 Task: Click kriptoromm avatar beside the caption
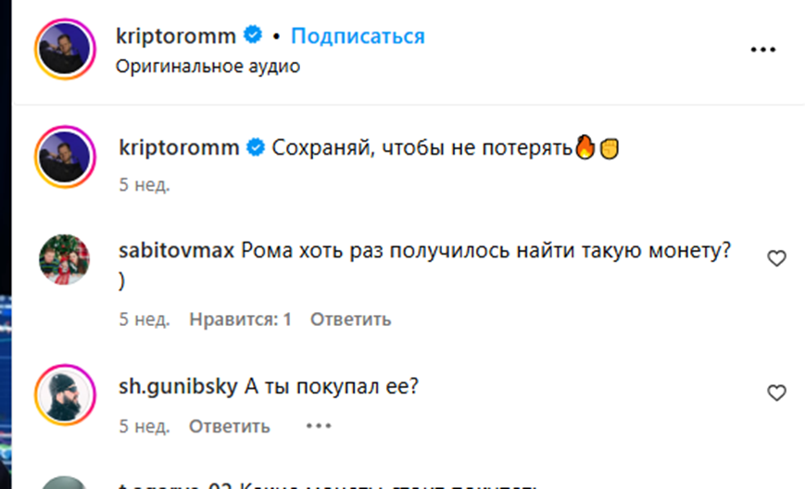point(66,156)
